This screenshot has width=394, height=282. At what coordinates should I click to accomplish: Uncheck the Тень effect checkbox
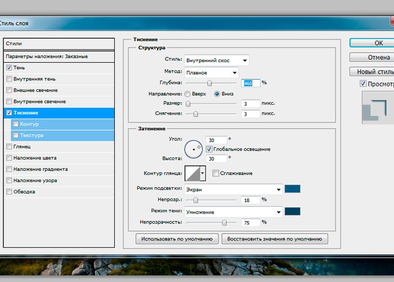click(8, 68)
